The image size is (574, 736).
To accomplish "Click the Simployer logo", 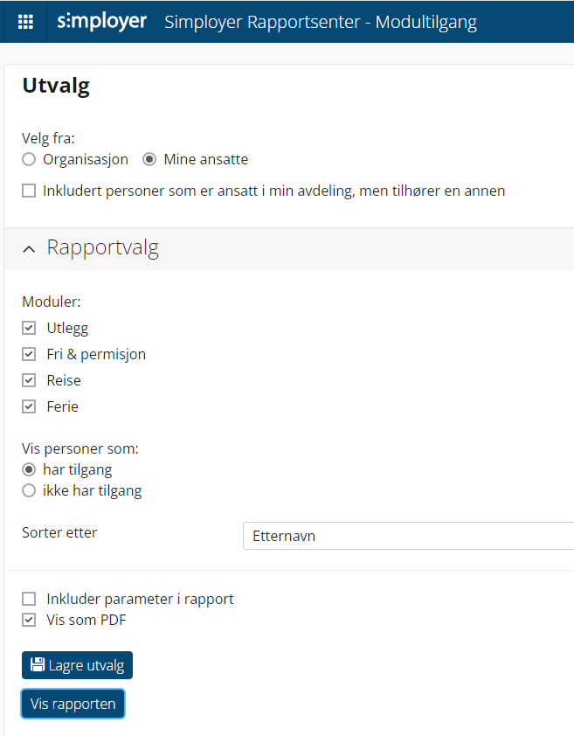I will pyautogui.click(x=102, y=22).
